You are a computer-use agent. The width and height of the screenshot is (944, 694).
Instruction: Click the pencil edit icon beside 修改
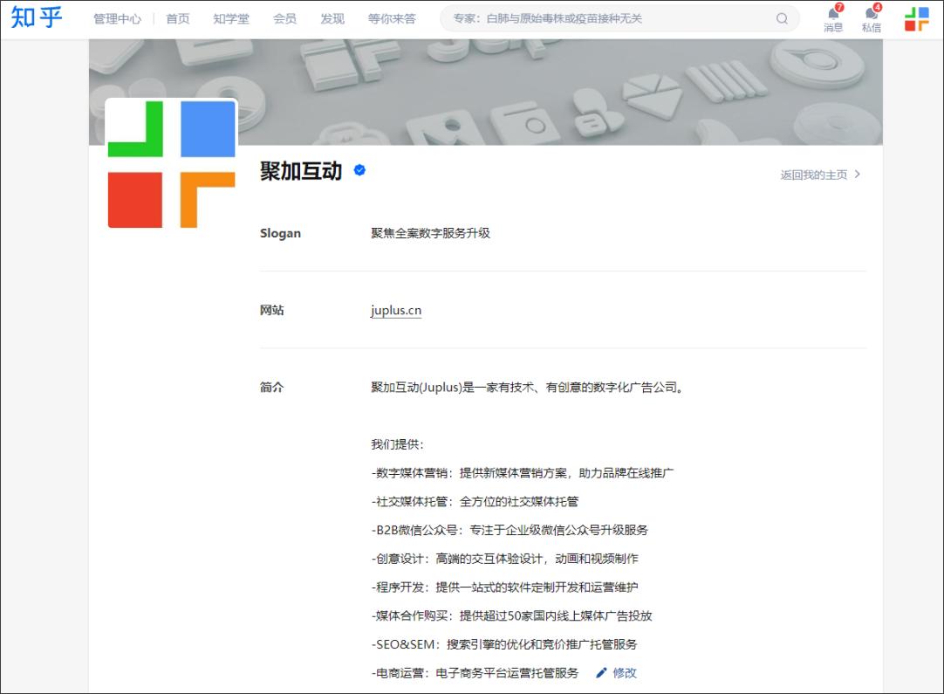tap(600, 672)
